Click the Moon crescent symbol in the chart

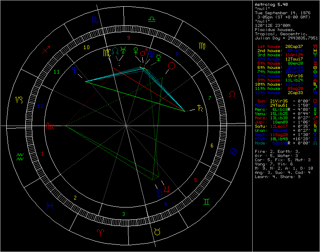coord(159,193)
